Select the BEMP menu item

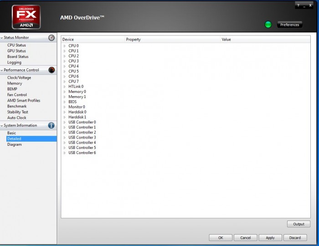tap(12, 89)
